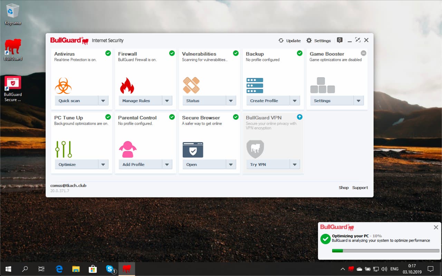442x276 pixels.
Task: Click the BullGuard VPN blue upgrade arrow icon
Action: click(300, 117)
